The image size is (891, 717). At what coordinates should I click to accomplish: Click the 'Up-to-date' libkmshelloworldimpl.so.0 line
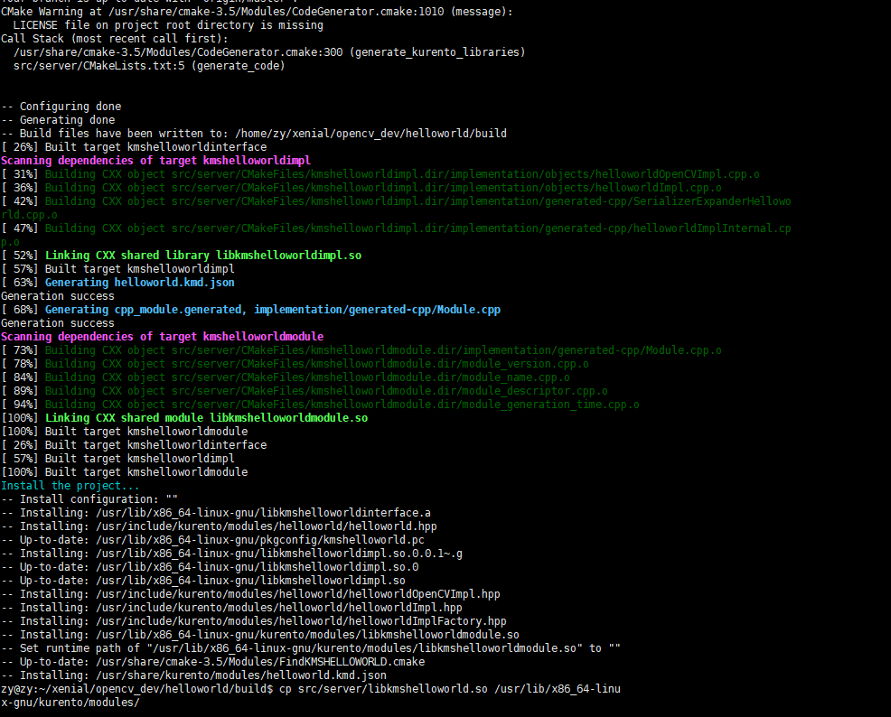pos(210,567)
